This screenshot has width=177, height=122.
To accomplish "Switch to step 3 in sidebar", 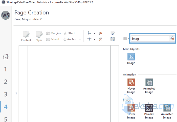I will 6,94.
